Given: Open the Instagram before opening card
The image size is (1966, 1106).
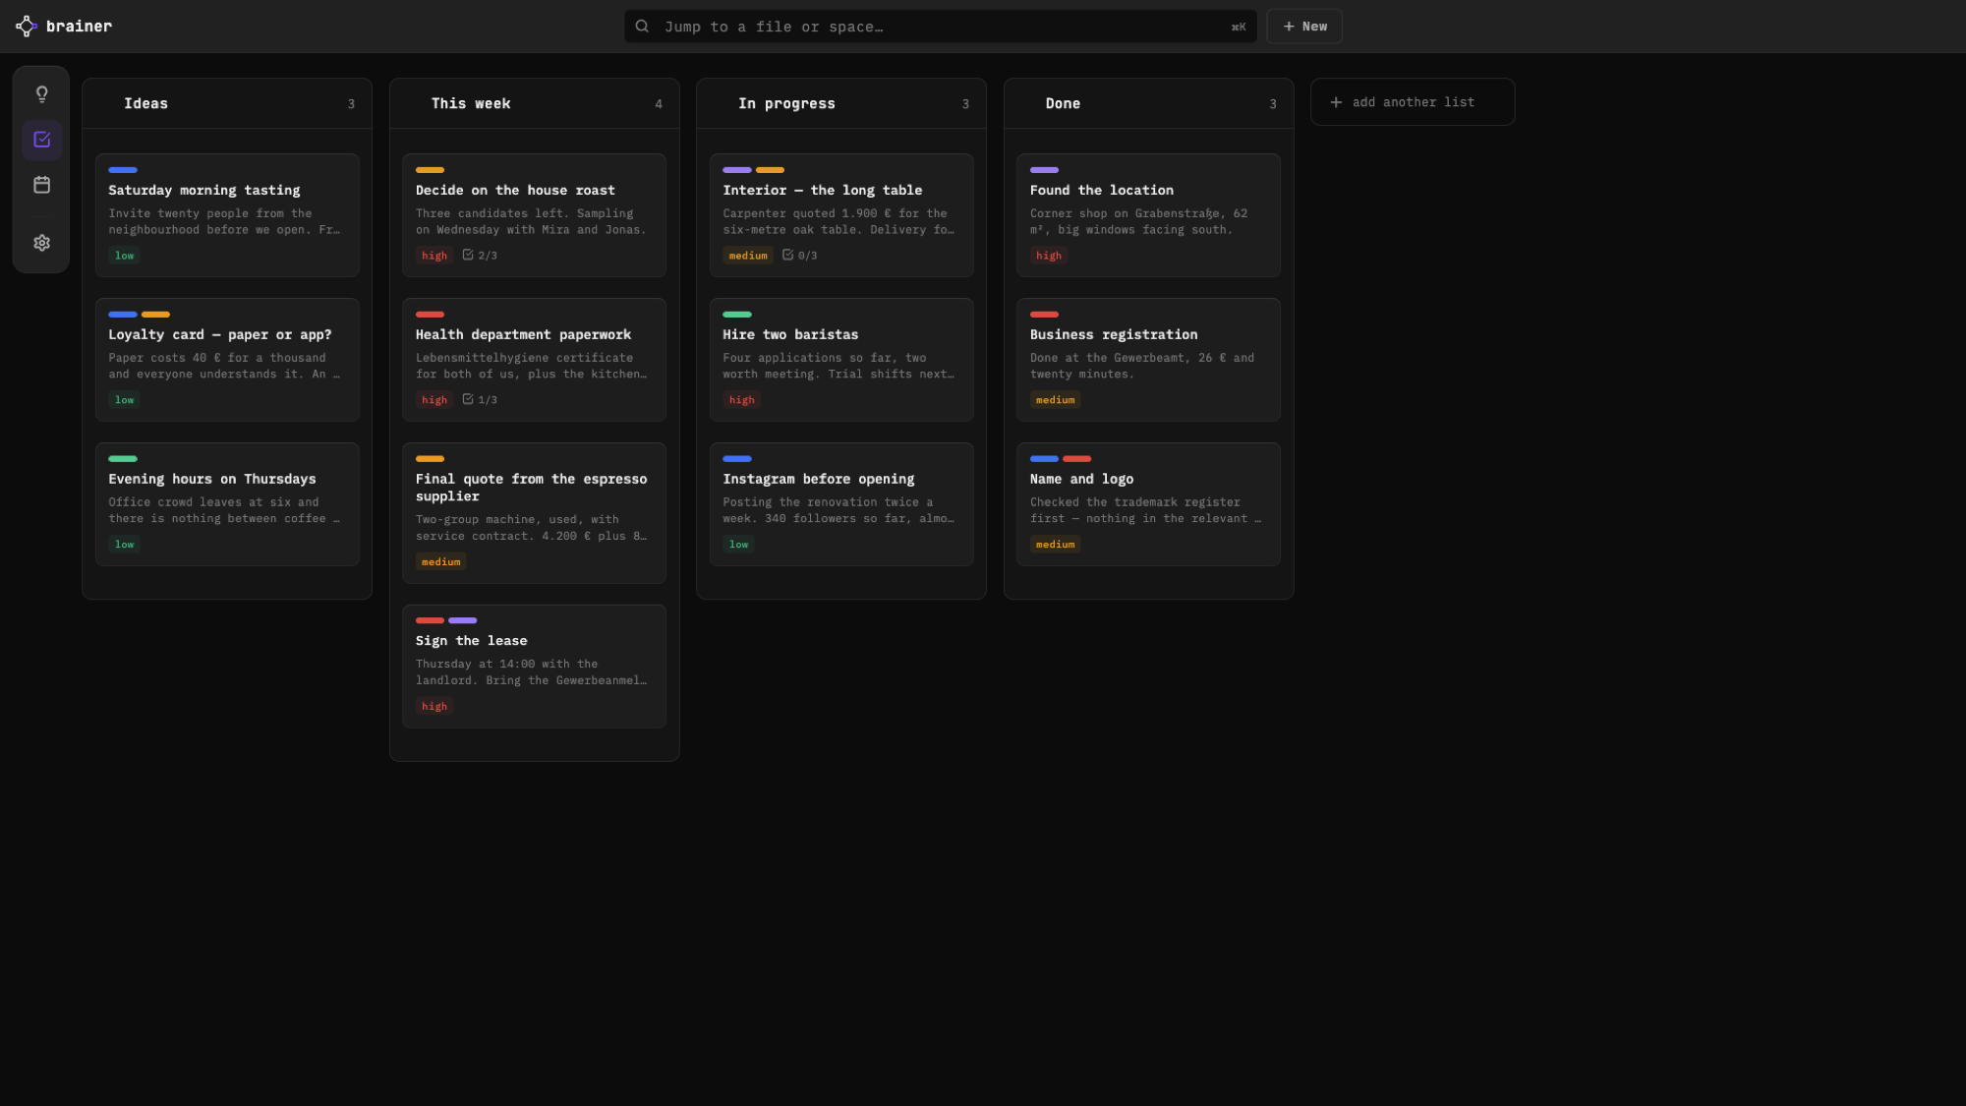Looking at the screenshot, I should (x=841, y=504).
